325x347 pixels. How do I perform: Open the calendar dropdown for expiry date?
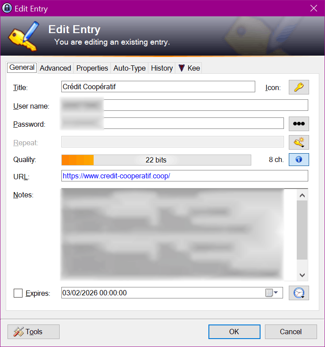272,293
